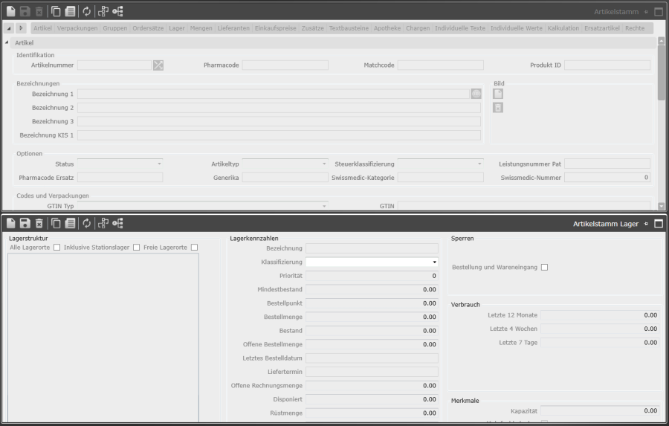Enable the Alle Lagerorte checkbox
Viewport: 669px width, 426px height.
[56, 248]
